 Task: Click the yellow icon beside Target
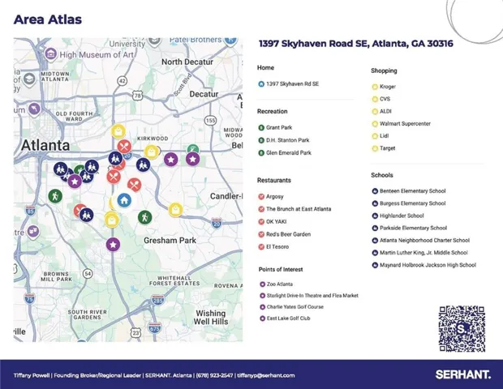(375, 148)
